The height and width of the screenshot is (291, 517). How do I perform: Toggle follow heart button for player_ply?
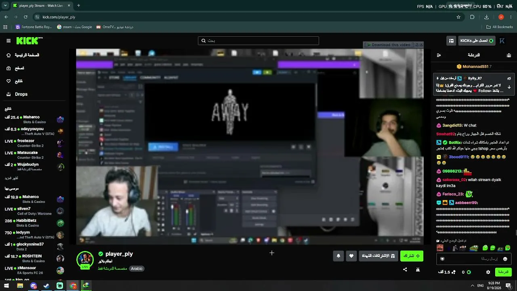click(x=351, y=256)
